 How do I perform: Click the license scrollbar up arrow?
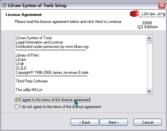tap(149, 38)
